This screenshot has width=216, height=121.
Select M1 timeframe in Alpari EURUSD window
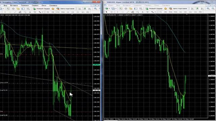(x=161, y=12)
